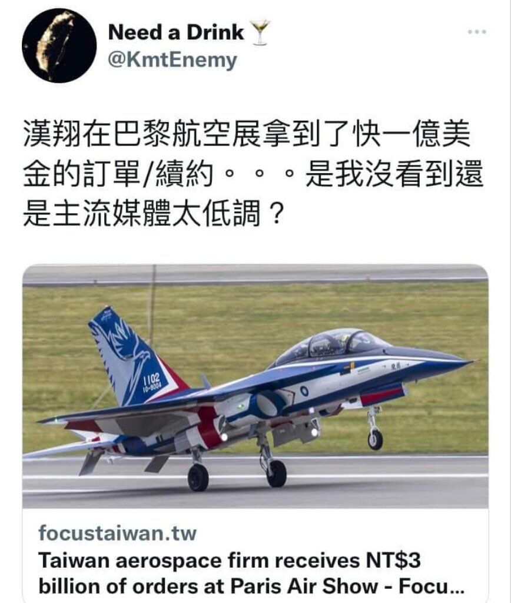Open the three-dot more options menu
Viewport: 511px width, 603px height.
click(x=477, y=32)
